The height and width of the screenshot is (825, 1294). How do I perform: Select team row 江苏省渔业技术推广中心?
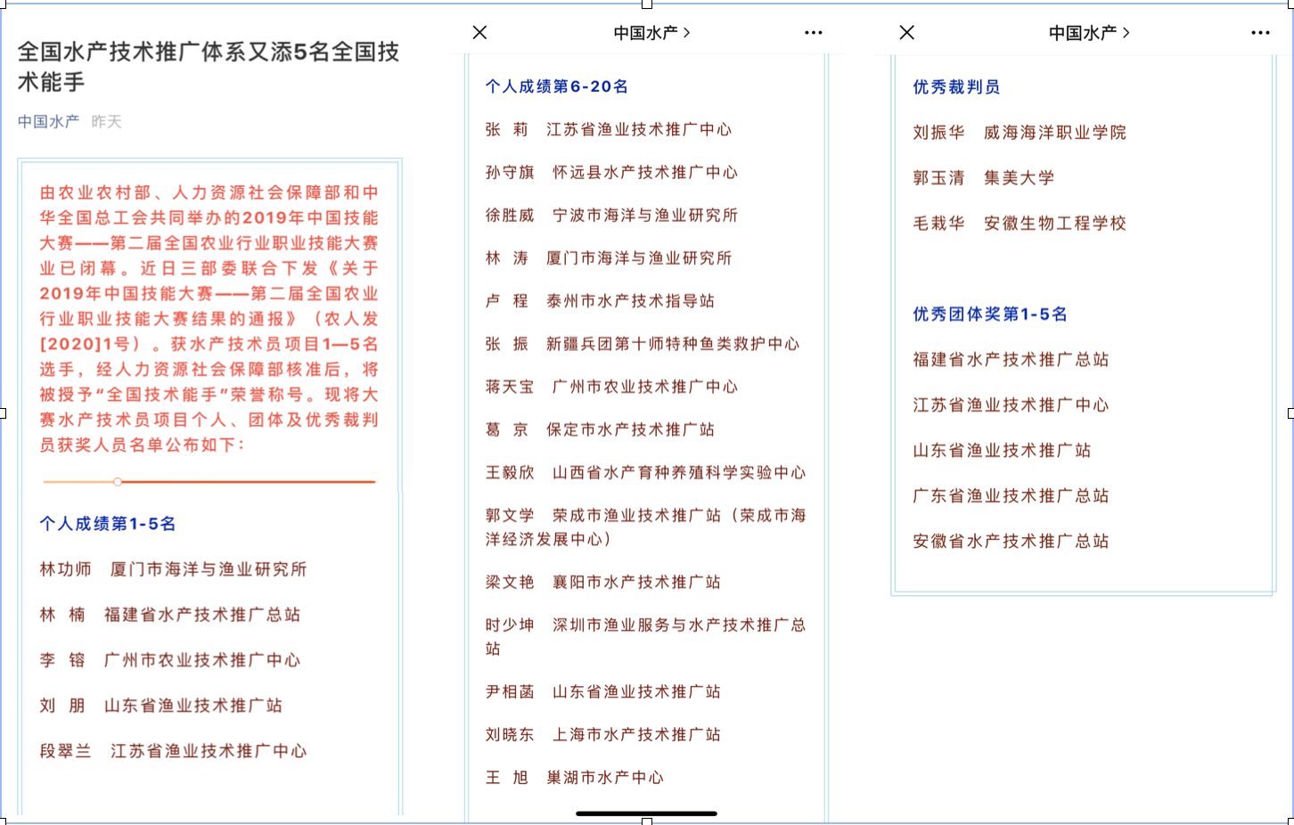point(1011,405)
